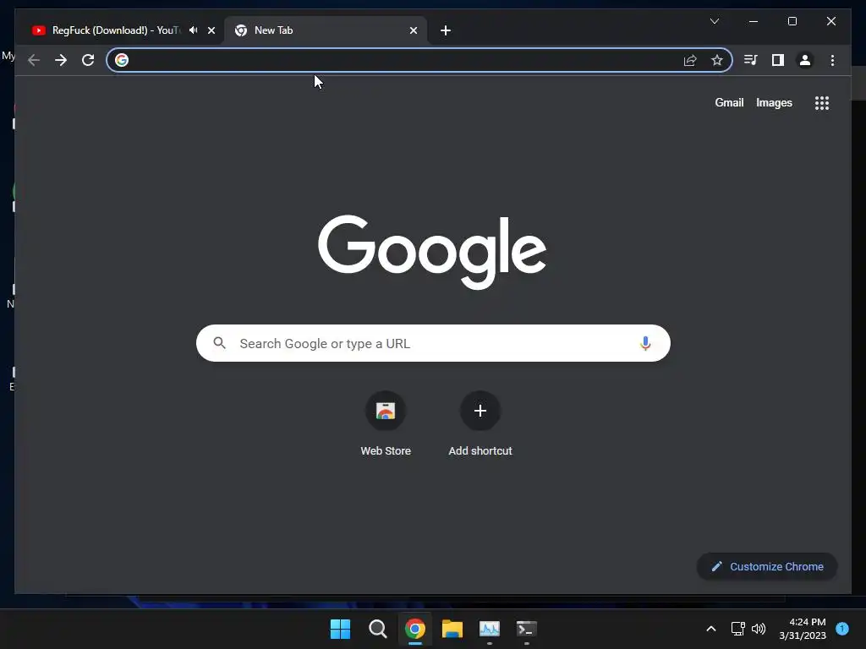This screenshot has height=649, width=866.
Task: Open the Google apps grid
Action: click(822, 103)
